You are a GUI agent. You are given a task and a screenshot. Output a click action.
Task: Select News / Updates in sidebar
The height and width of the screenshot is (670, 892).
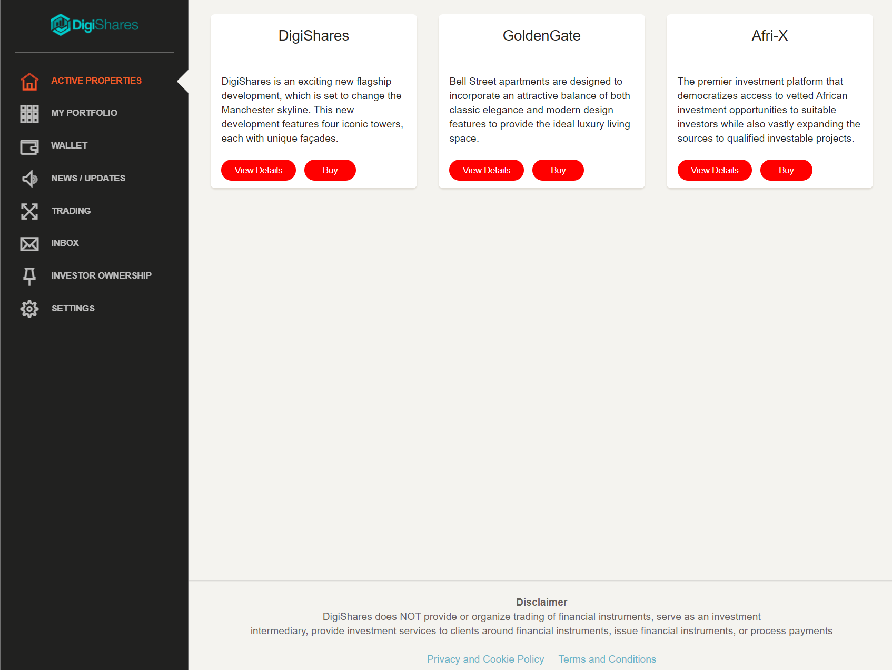(x=88, y=178)
